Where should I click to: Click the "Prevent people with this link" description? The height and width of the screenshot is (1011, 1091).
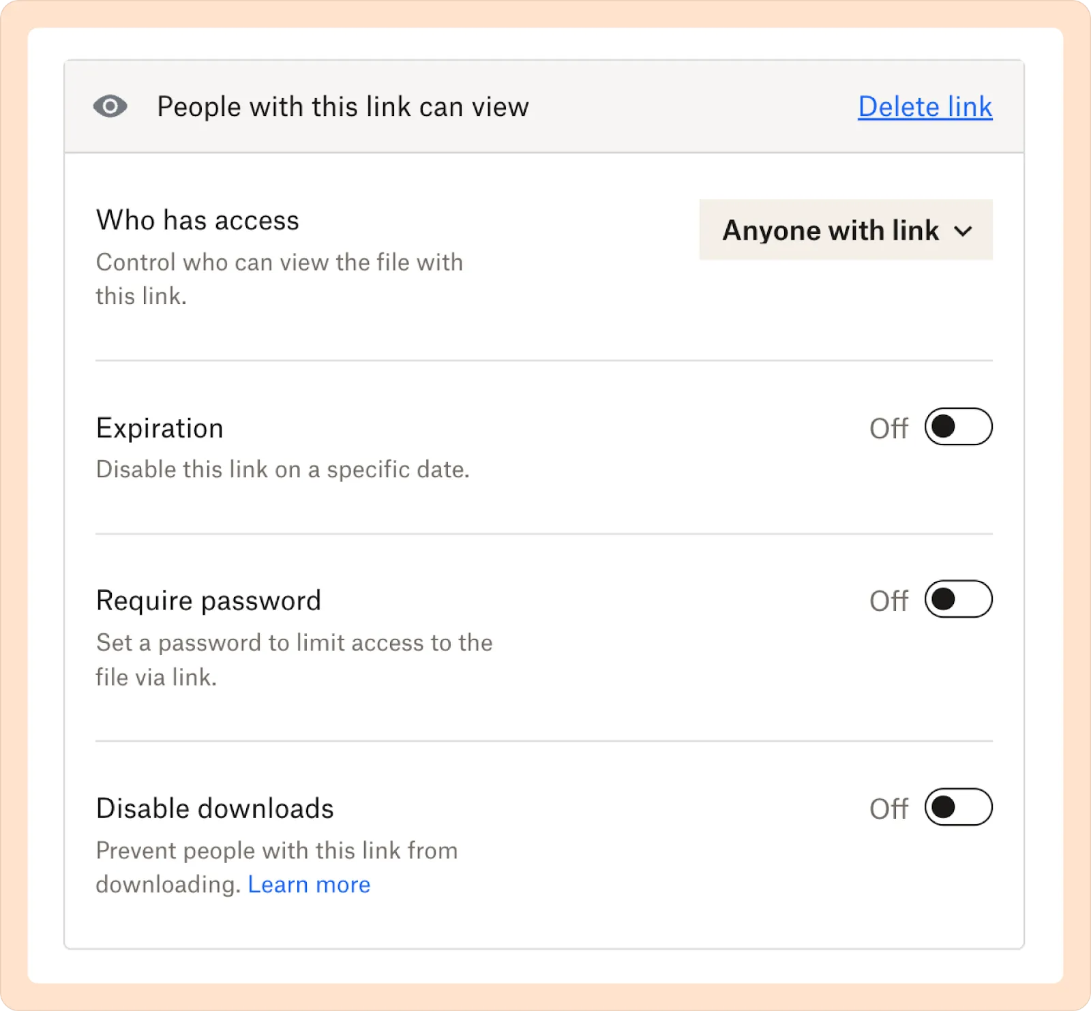pos(276,851)
